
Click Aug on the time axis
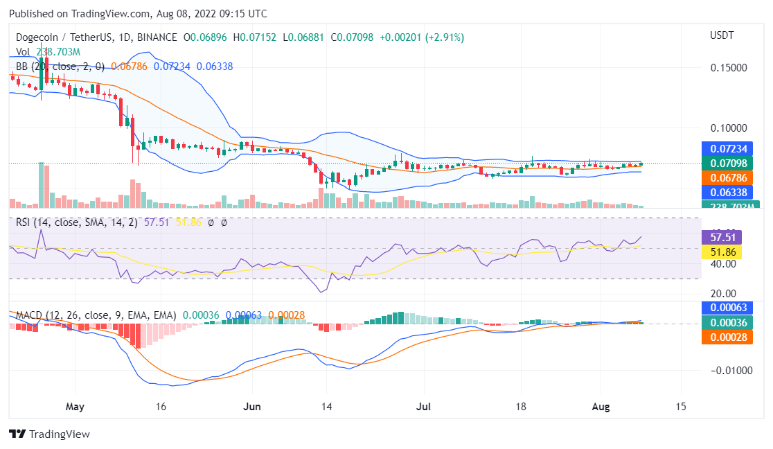point(601,407)
